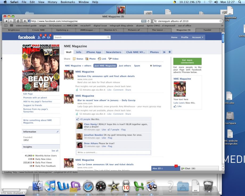Open Dashboard gauge icon in the Dock
245x196 pixels.
coord(101,186)
